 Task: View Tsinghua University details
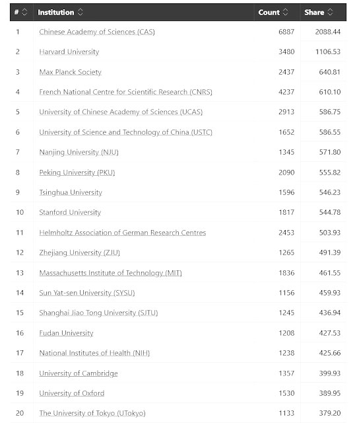click(x=71, y=192)
